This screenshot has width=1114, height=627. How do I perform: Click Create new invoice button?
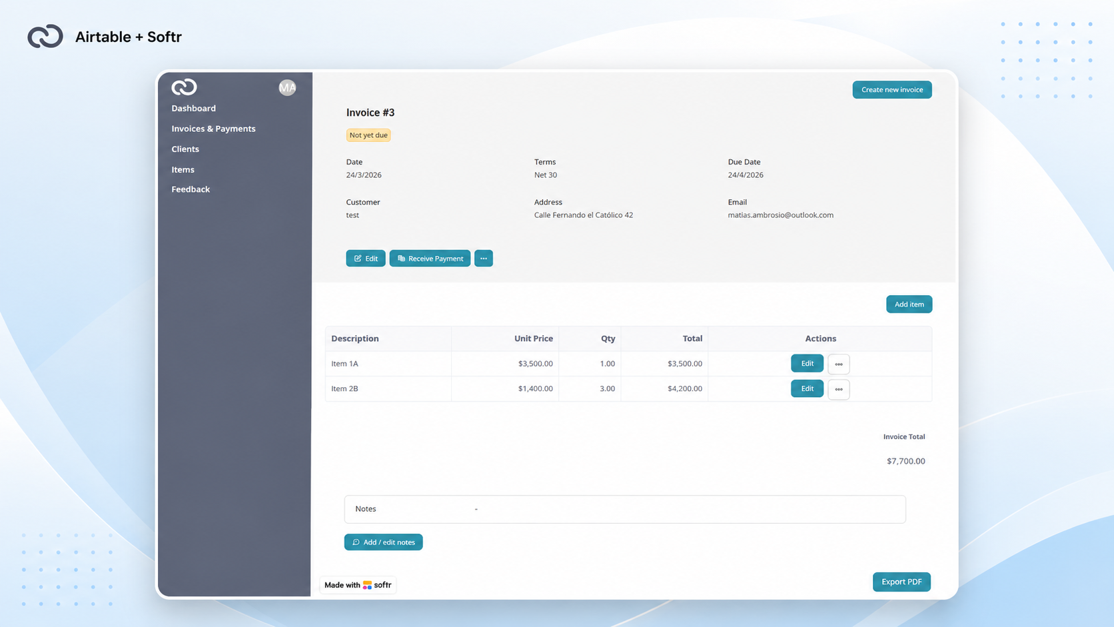coord(892,89)
